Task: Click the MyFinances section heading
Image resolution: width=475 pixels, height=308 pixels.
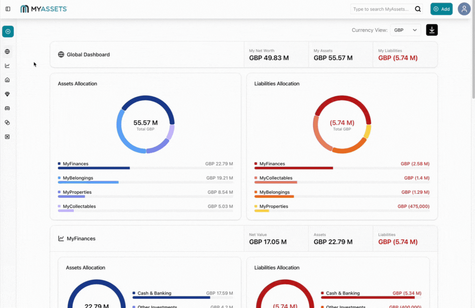Action: (81, 238)
